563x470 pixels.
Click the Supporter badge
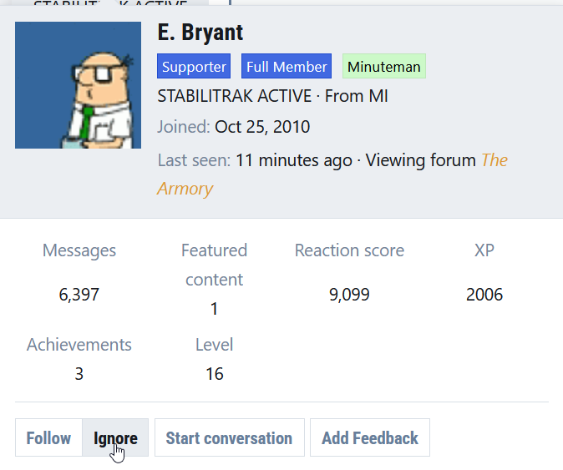194,67
